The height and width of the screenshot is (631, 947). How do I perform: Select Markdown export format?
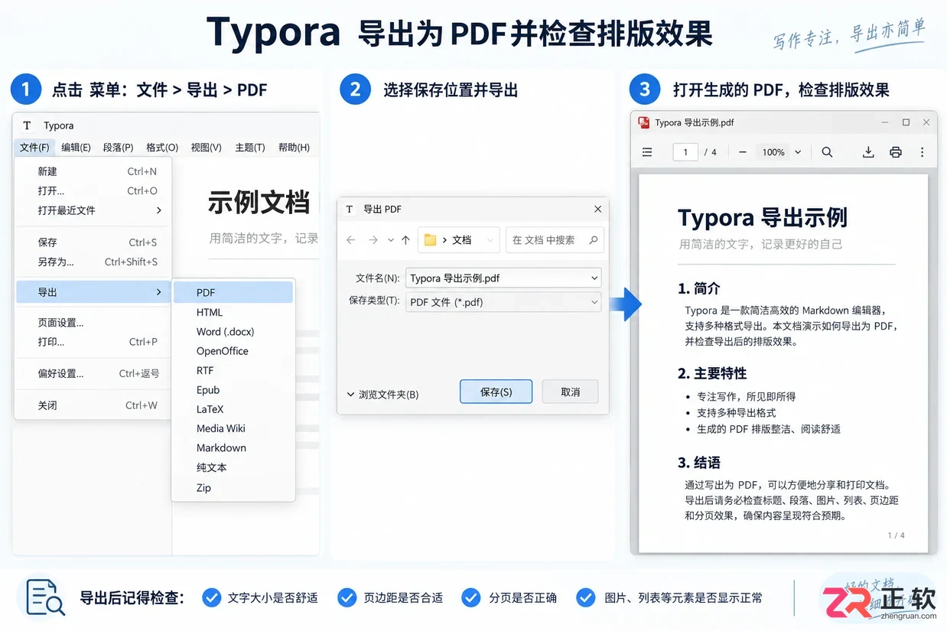pyautogui.click(x=233, y=448)
